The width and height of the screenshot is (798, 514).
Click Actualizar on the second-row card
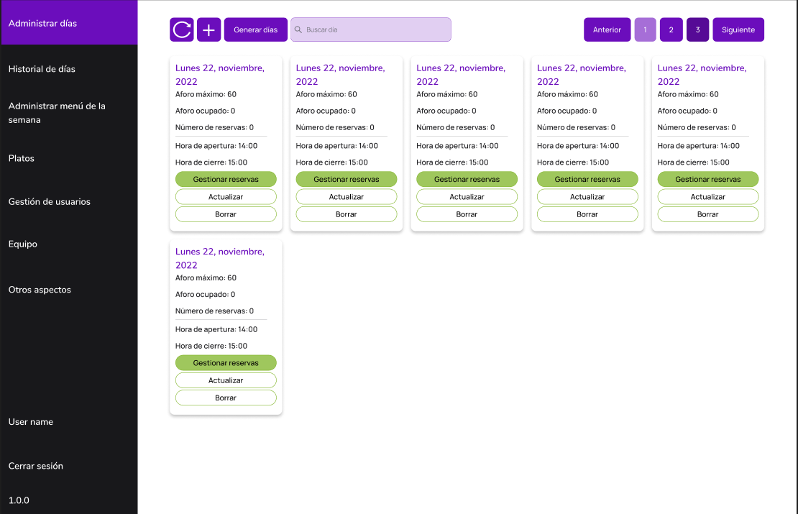click(226, 380)
